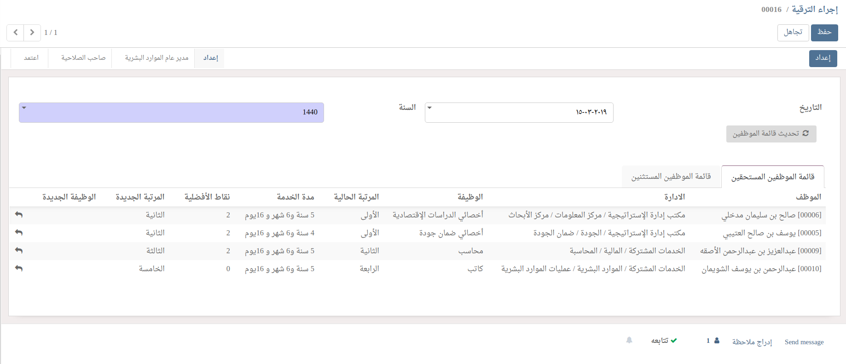Viewport: 846px width, 364px height.
Task: Click the followers person icon
Action: click(x=717, y=341)
